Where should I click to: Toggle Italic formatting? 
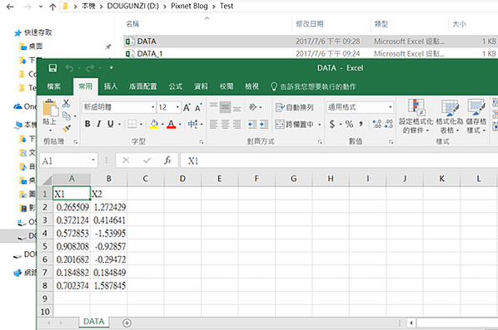(99, 124)
